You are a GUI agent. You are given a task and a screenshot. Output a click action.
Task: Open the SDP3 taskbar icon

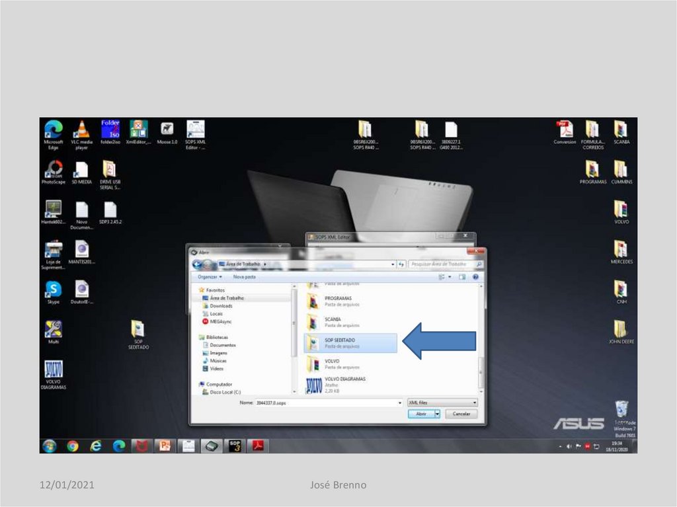pos(235,446)
